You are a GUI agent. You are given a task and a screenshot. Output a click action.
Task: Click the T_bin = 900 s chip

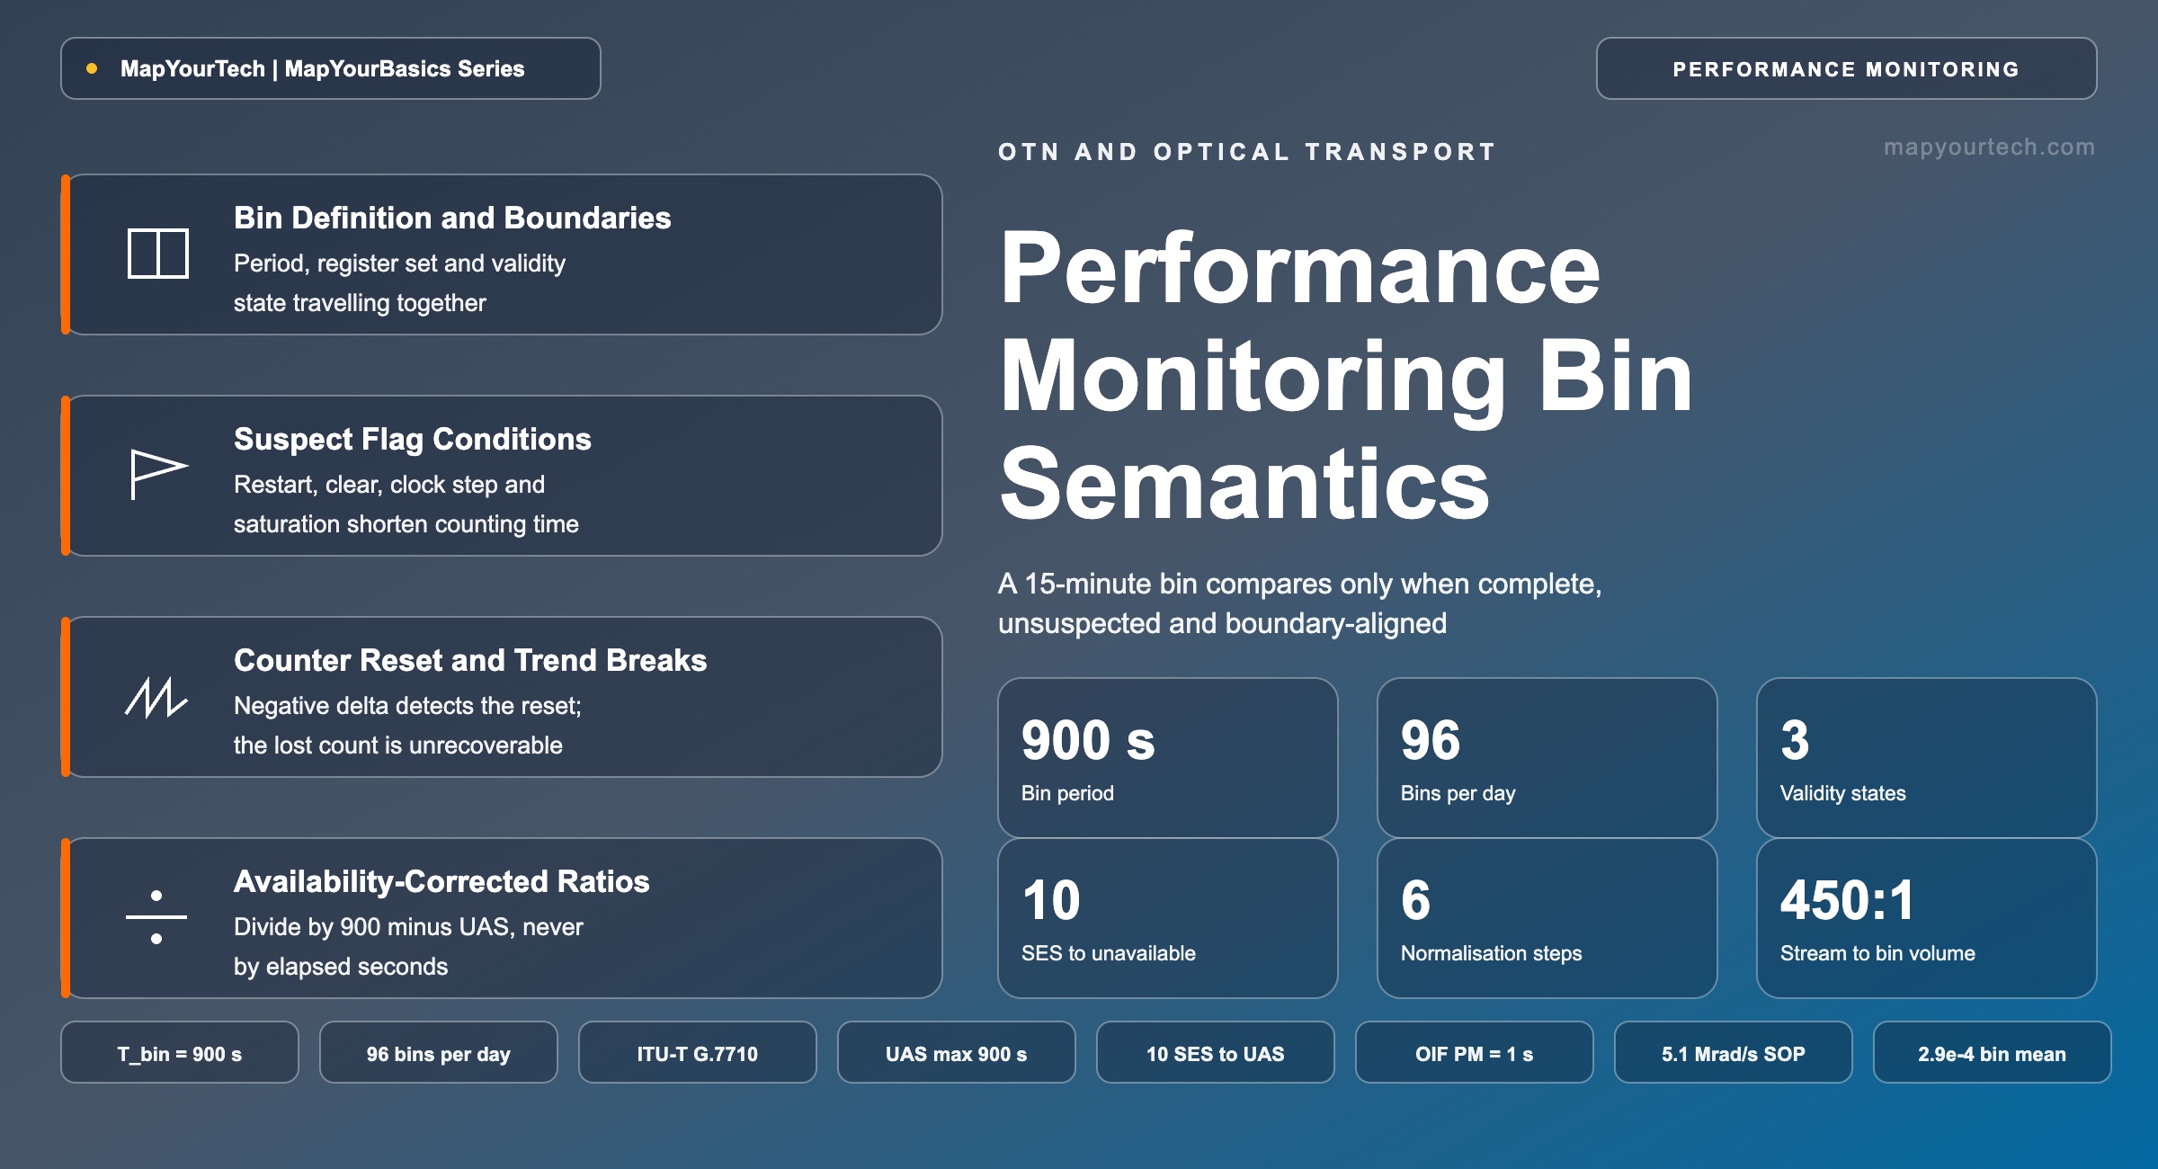pos(180,1053)
